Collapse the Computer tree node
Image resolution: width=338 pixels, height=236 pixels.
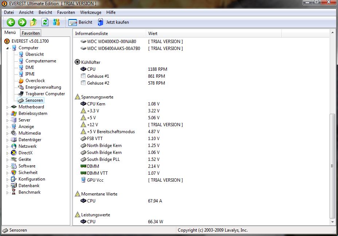pyautogui.click(x=7, y=48)
